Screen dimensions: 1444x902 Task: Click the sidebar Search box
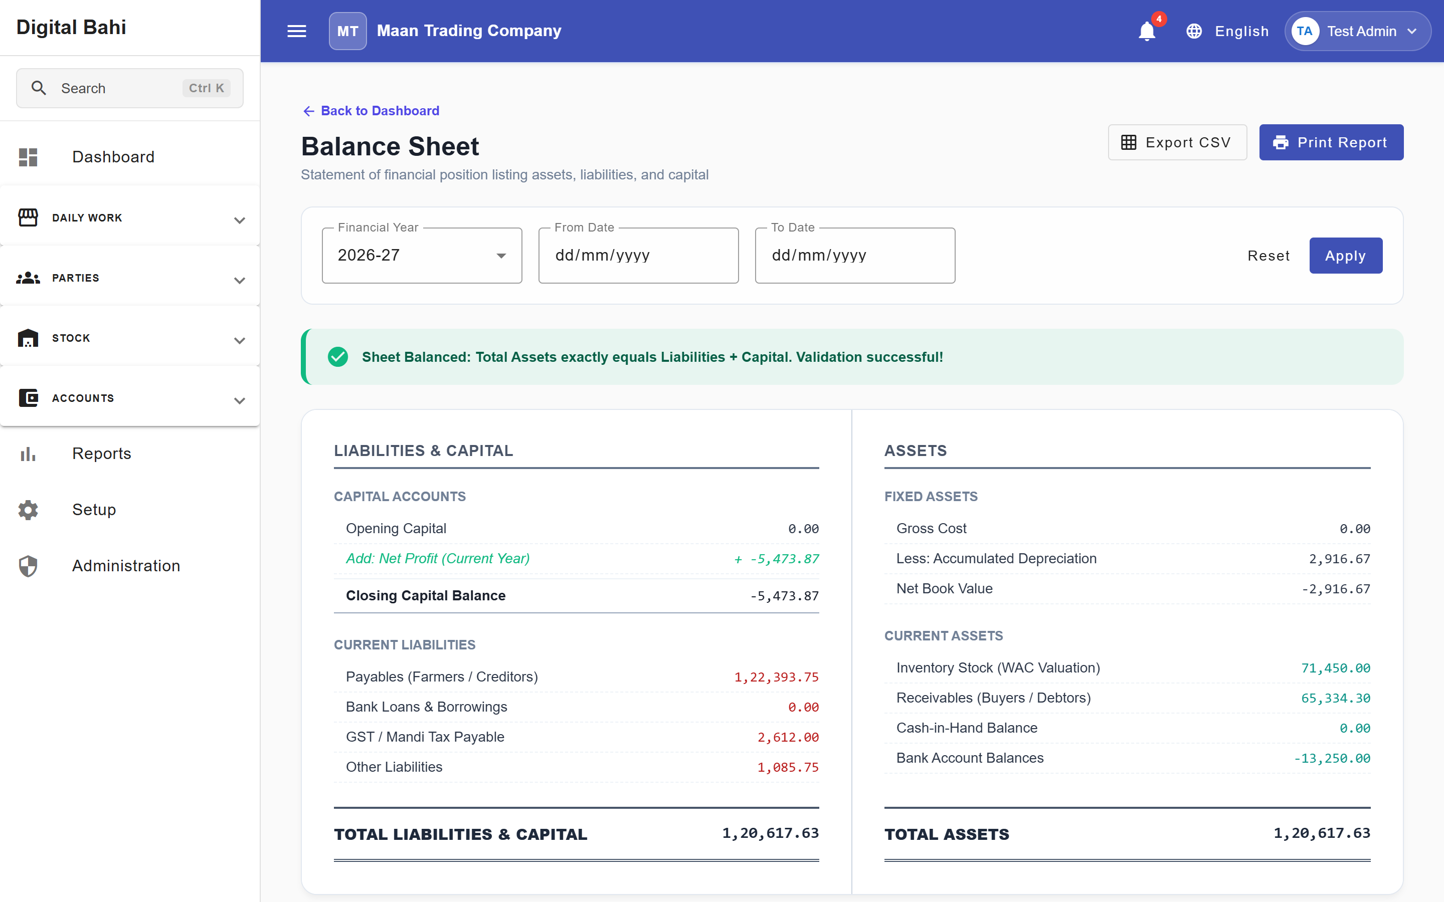129,88
